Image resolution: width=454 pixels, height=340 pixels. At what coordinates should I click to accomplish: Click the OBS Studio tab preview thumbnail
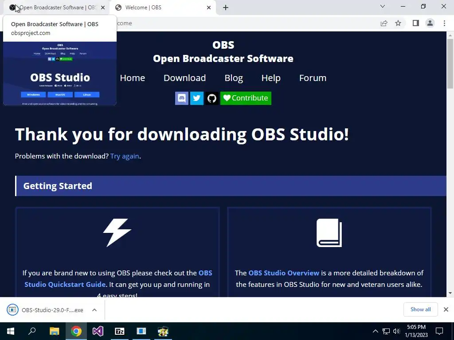tap(60, 73)
